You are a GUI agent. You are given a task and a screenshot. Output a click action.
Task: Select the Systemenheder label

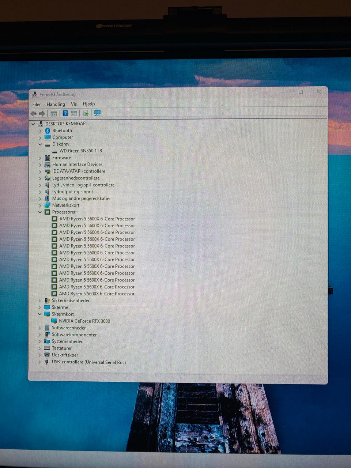coord(67,341)
